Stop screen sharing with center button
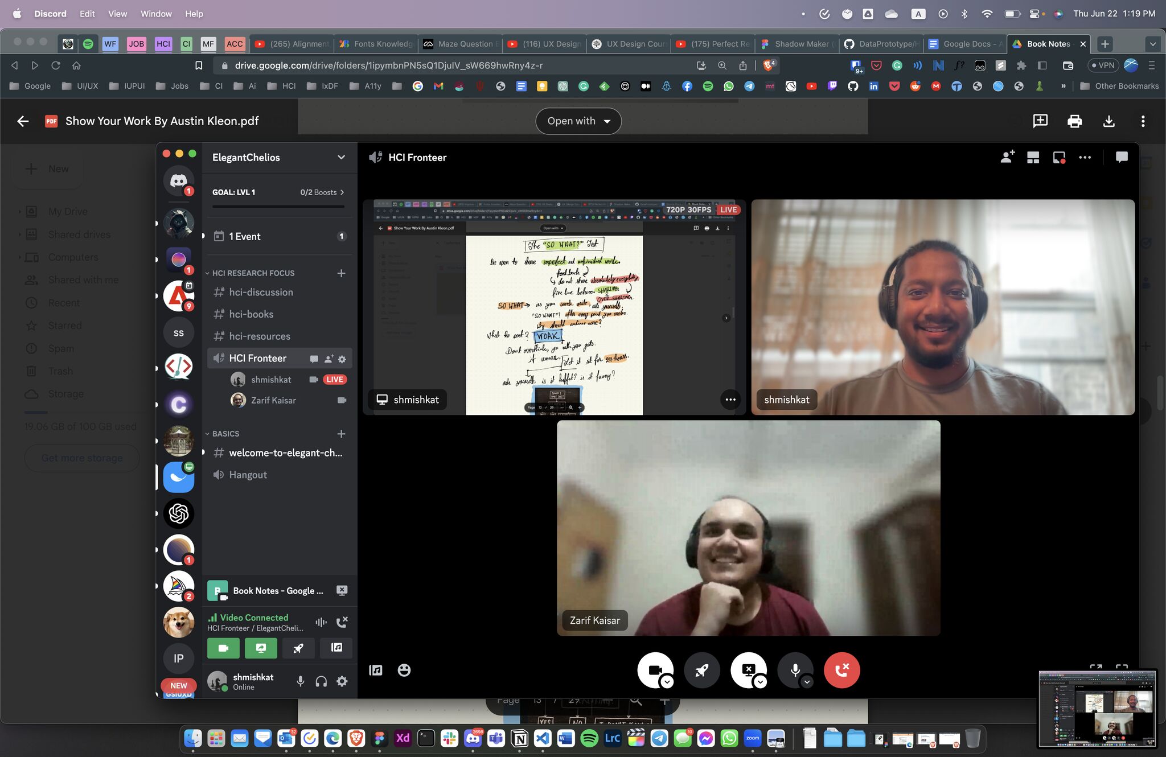The image size is (1166, 757). [748, 670]
